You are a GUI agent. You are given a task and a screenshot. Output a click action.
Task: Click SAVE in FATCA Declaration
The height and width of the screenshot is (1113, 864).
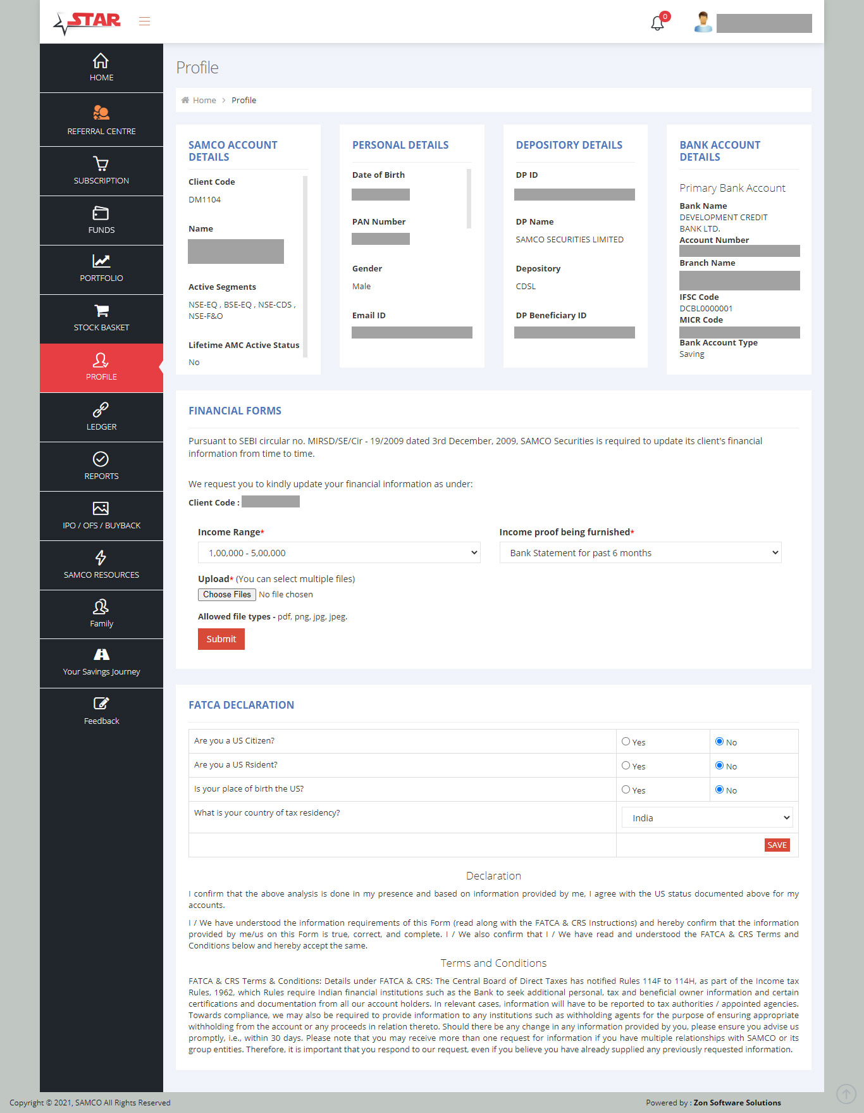(x=777, y=845)
